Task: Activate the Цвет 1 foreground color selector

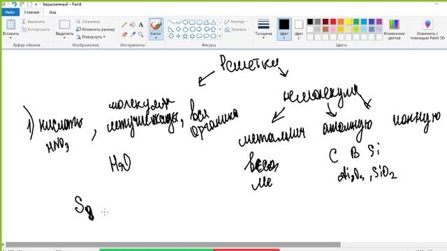Action: click(284, 29)
